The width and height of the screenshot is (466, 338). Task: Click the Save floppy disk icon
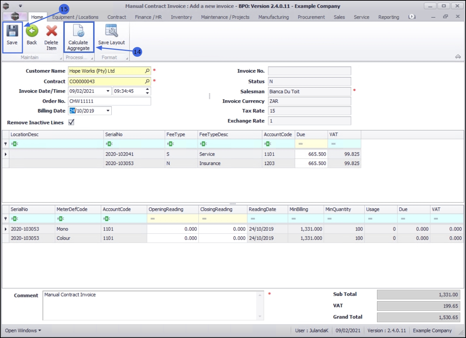[x=12, y=31]
